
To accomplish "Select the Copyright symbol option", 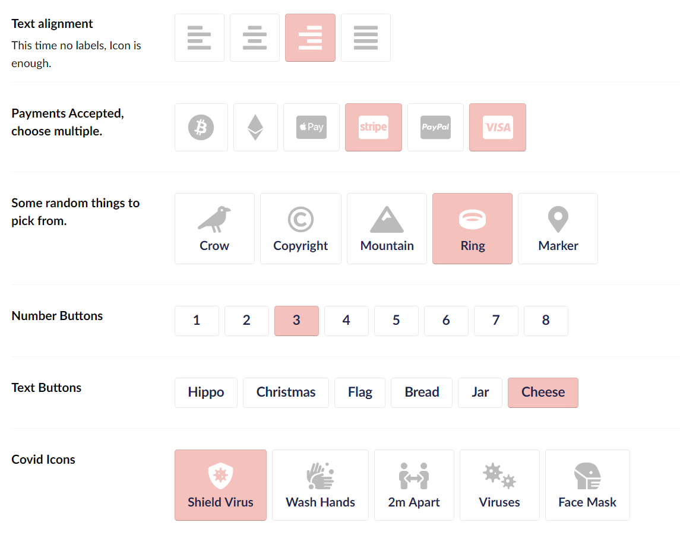I will coord(301,228).
